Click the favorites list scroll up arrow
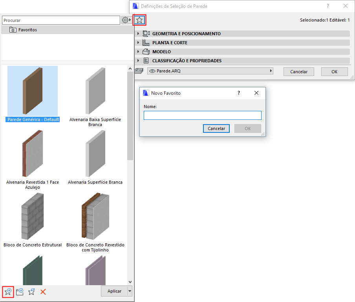This screenshot has width=355, height=302. click(x=130, y=69)
